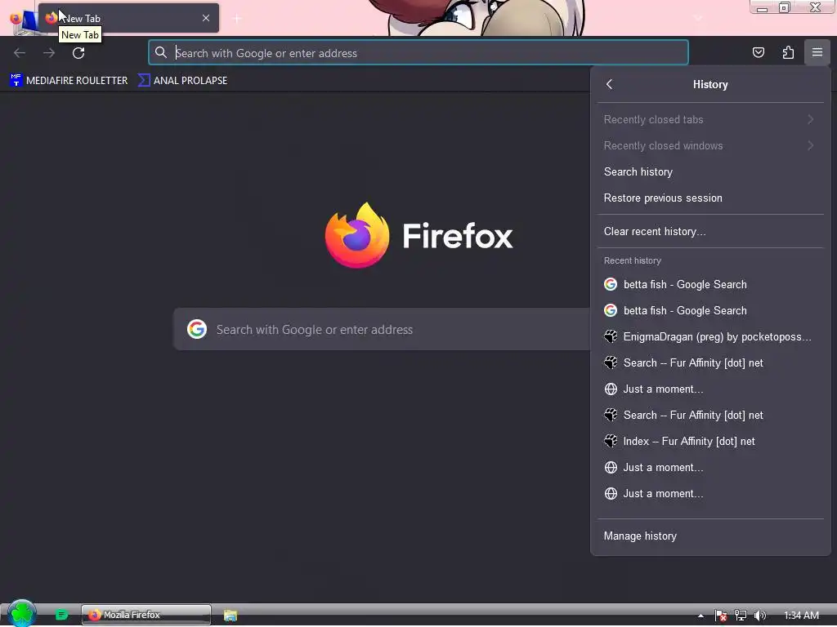Click the Firefox icon left of tab strip
Viewport: 837px width, 627px height.
[16, 19]
